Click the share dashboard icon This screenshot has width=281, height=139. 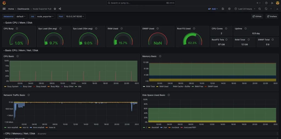tap(60, 9)
